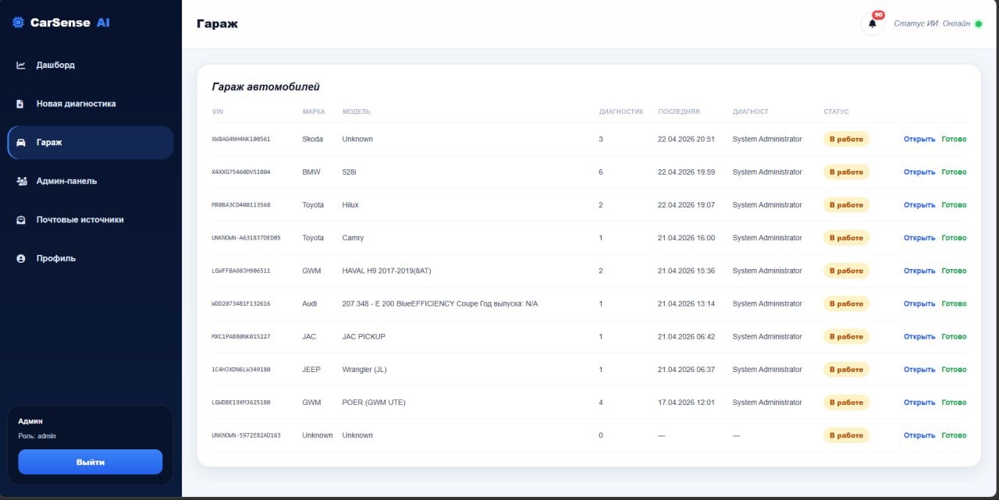Click В работе status badge for Audi
Screen dimensions: 999x500
tap(846, 304)
